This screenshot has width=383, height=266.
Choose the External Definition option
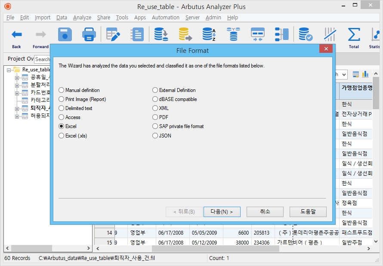155,90
